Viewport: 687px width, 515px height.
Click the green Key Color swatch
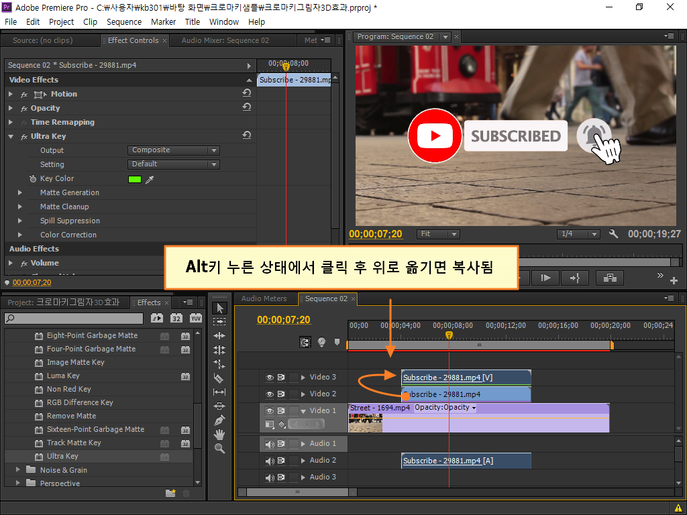[x=134, y=179]
